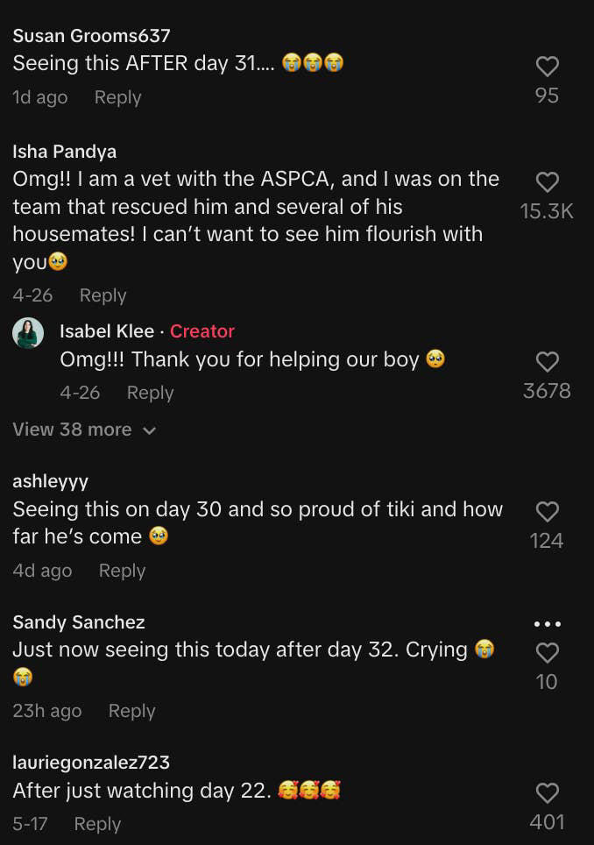Screen dimensions: 594x845
Task: Reply to lauriegonzalez723's comment
Action: pyautogui.click(x=97, y=824)
